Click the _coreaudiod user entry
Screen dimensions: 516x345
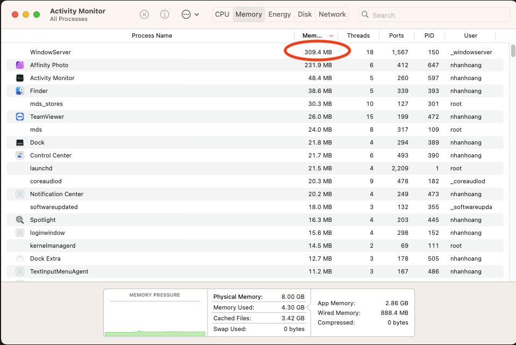tap(468, 181)
